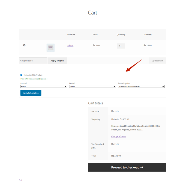Open the Period dropdown set to month
Image resolution: width=192 pixels, height=186 pixels.
pyautogui.click(x=92, y=86)
